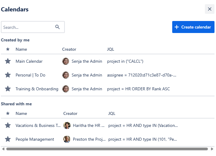Close the Calendars dialog
Image resolution: width=216 pixels, height=156 pixels.
(210, 9)
